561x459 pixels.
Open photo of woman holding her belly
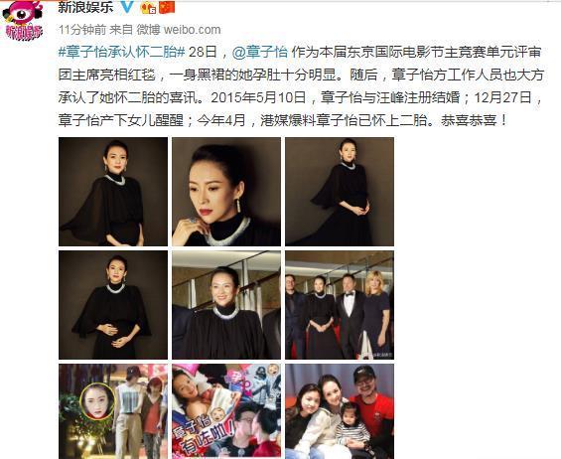click(113, 305)
